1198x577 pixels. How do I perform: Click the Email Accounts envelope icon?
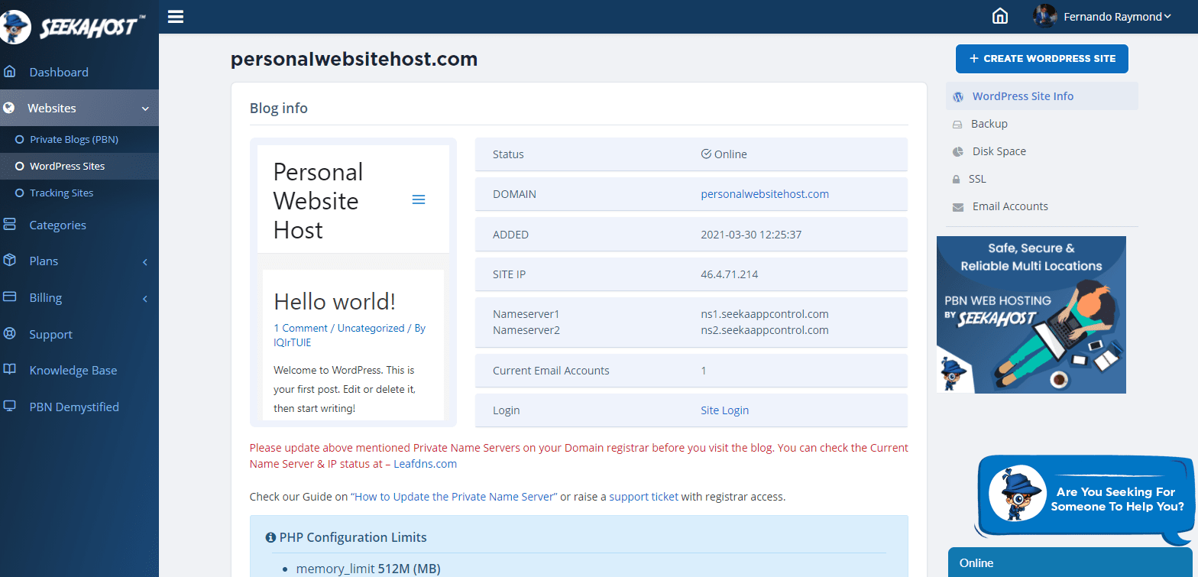pos(958,207)
